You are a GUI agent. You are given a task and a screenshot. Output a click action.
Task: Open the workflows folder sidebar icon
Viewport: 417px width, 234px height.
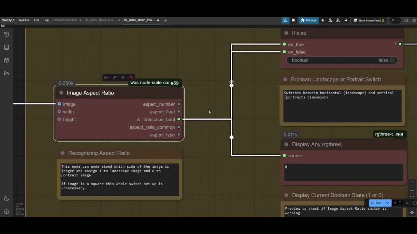click(x=7, y=73)
